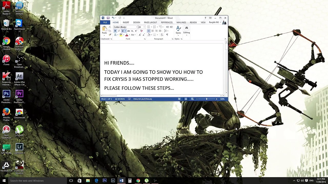The image size is (328, 184).
Task: Click the taskbar clock showing 12:11 PM
Action: coord(321,180)
